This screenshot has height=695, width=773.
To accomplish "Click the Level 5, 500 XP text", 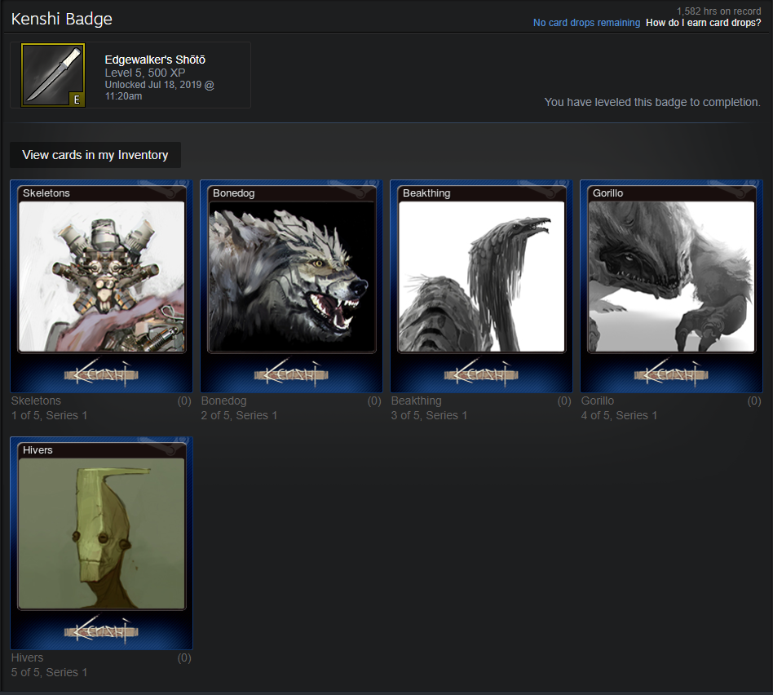I will pyautogui.click(x=145, y=73).
